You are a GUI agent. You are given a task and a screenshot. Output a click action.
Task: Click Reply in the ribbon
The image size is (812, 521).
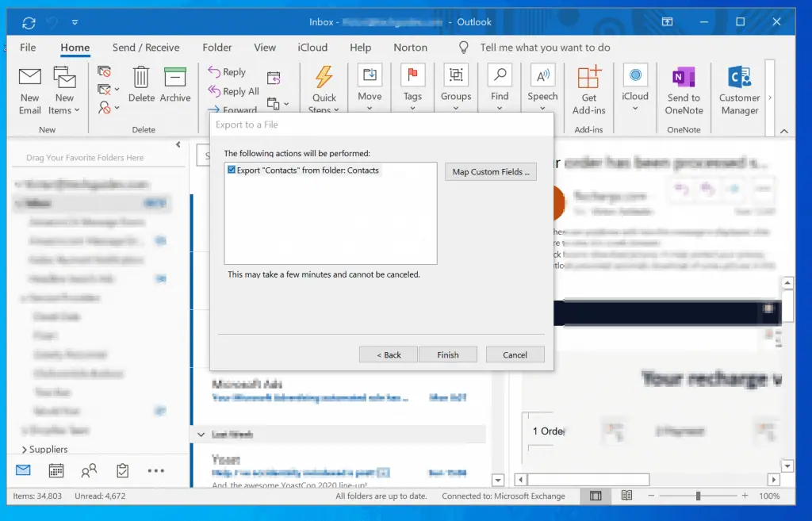(227, 72)
